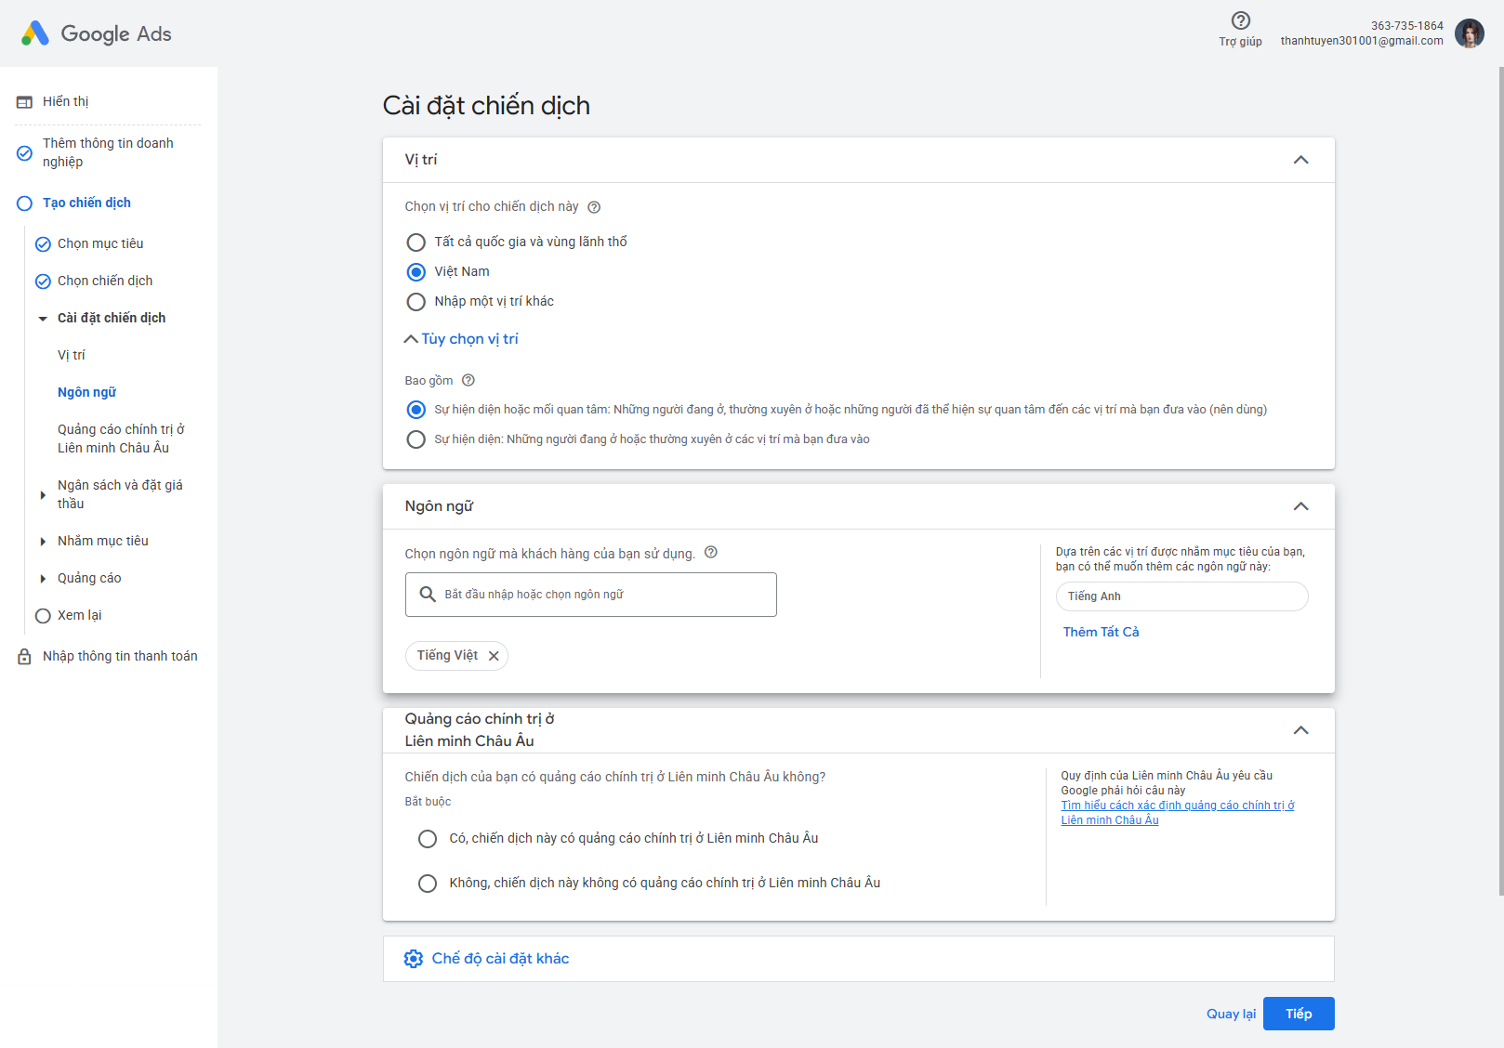Click the language search input field
This screenshot has height=1048, width=1504.
pos(591,595)
